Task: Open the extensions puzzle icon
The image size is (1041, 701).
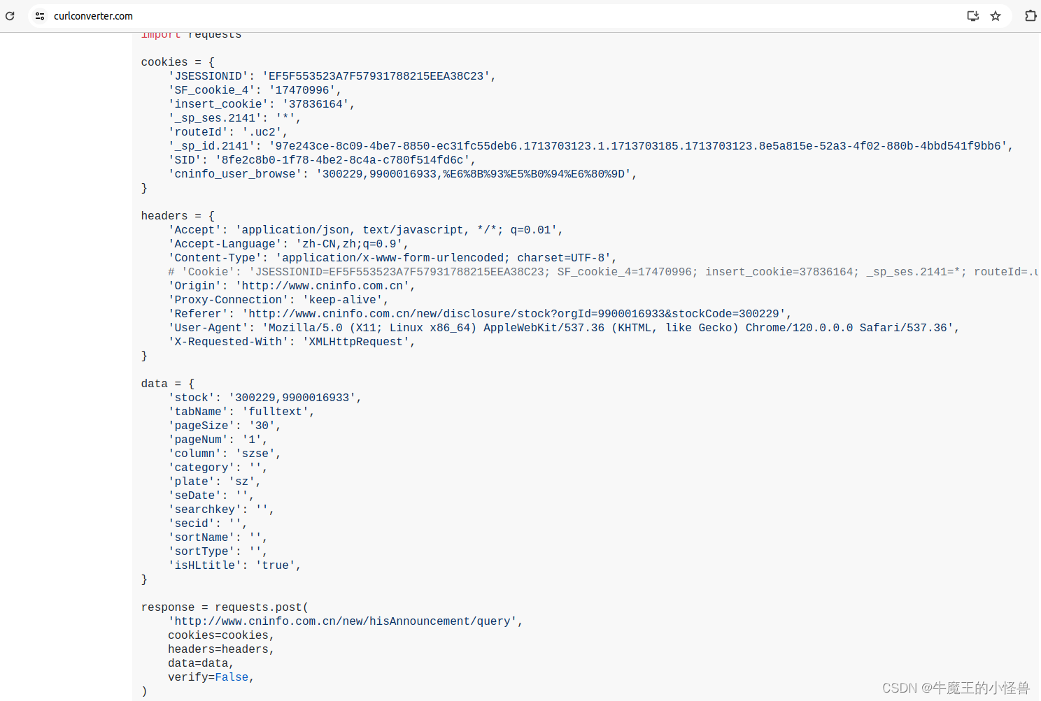Action: click(1031, 15)
